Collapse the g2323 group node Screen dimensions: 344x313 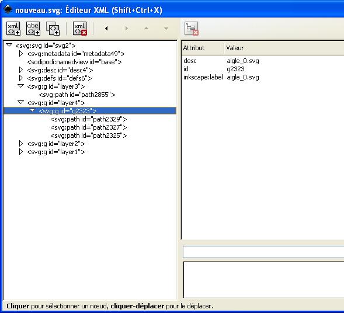33,110
